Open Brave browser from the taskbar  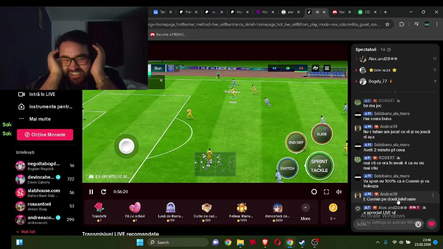pyautogui.click(x=265, y=242)
